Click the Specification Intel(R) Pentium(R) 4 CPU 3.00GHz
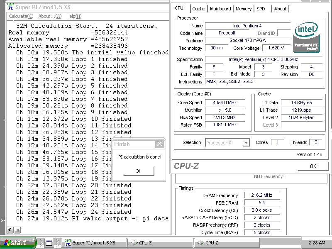 (264, 59)
